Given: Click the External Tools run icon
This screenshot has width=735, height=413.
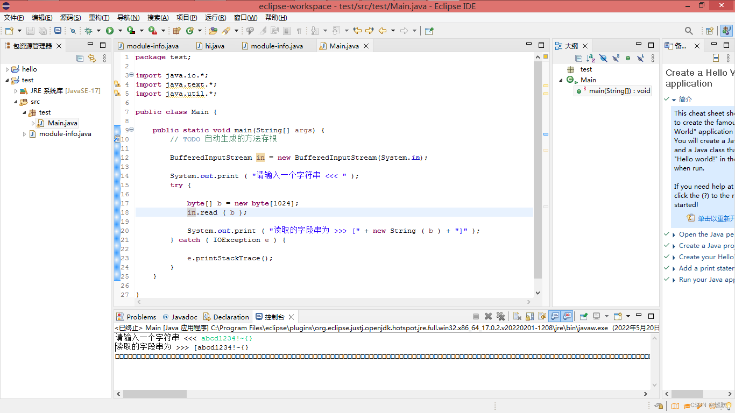Looking at the screenshot, I should 152,31.
